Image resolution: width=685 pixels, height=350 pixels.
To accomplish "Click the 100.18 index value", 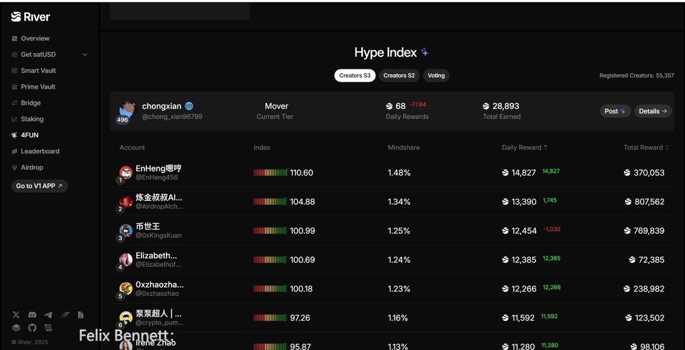I will pos(301,289).
